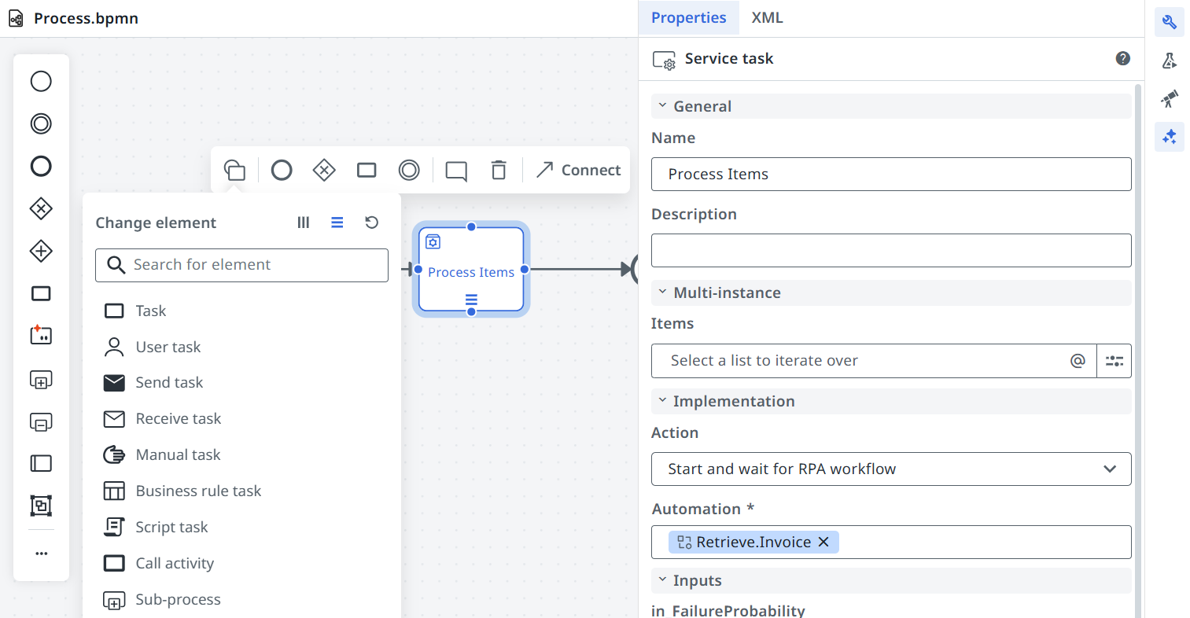This screenshot has height=618, width=1190.
Task: Reset the change element list
Action: click(x=372, y=223)
